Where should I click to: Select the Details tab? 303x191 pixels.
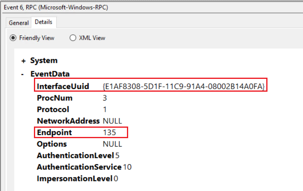[44, 22]
